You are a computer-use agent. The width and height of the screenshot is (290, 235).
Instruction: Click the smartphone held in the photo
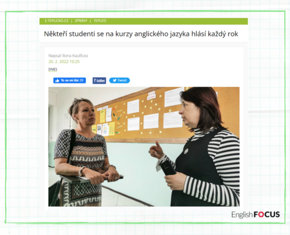tap(168, 167)
